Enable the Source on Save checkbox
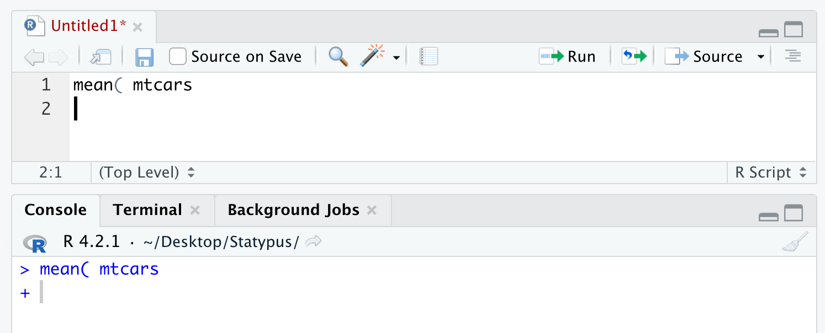825x333 pixels. (x=177, y=56)
